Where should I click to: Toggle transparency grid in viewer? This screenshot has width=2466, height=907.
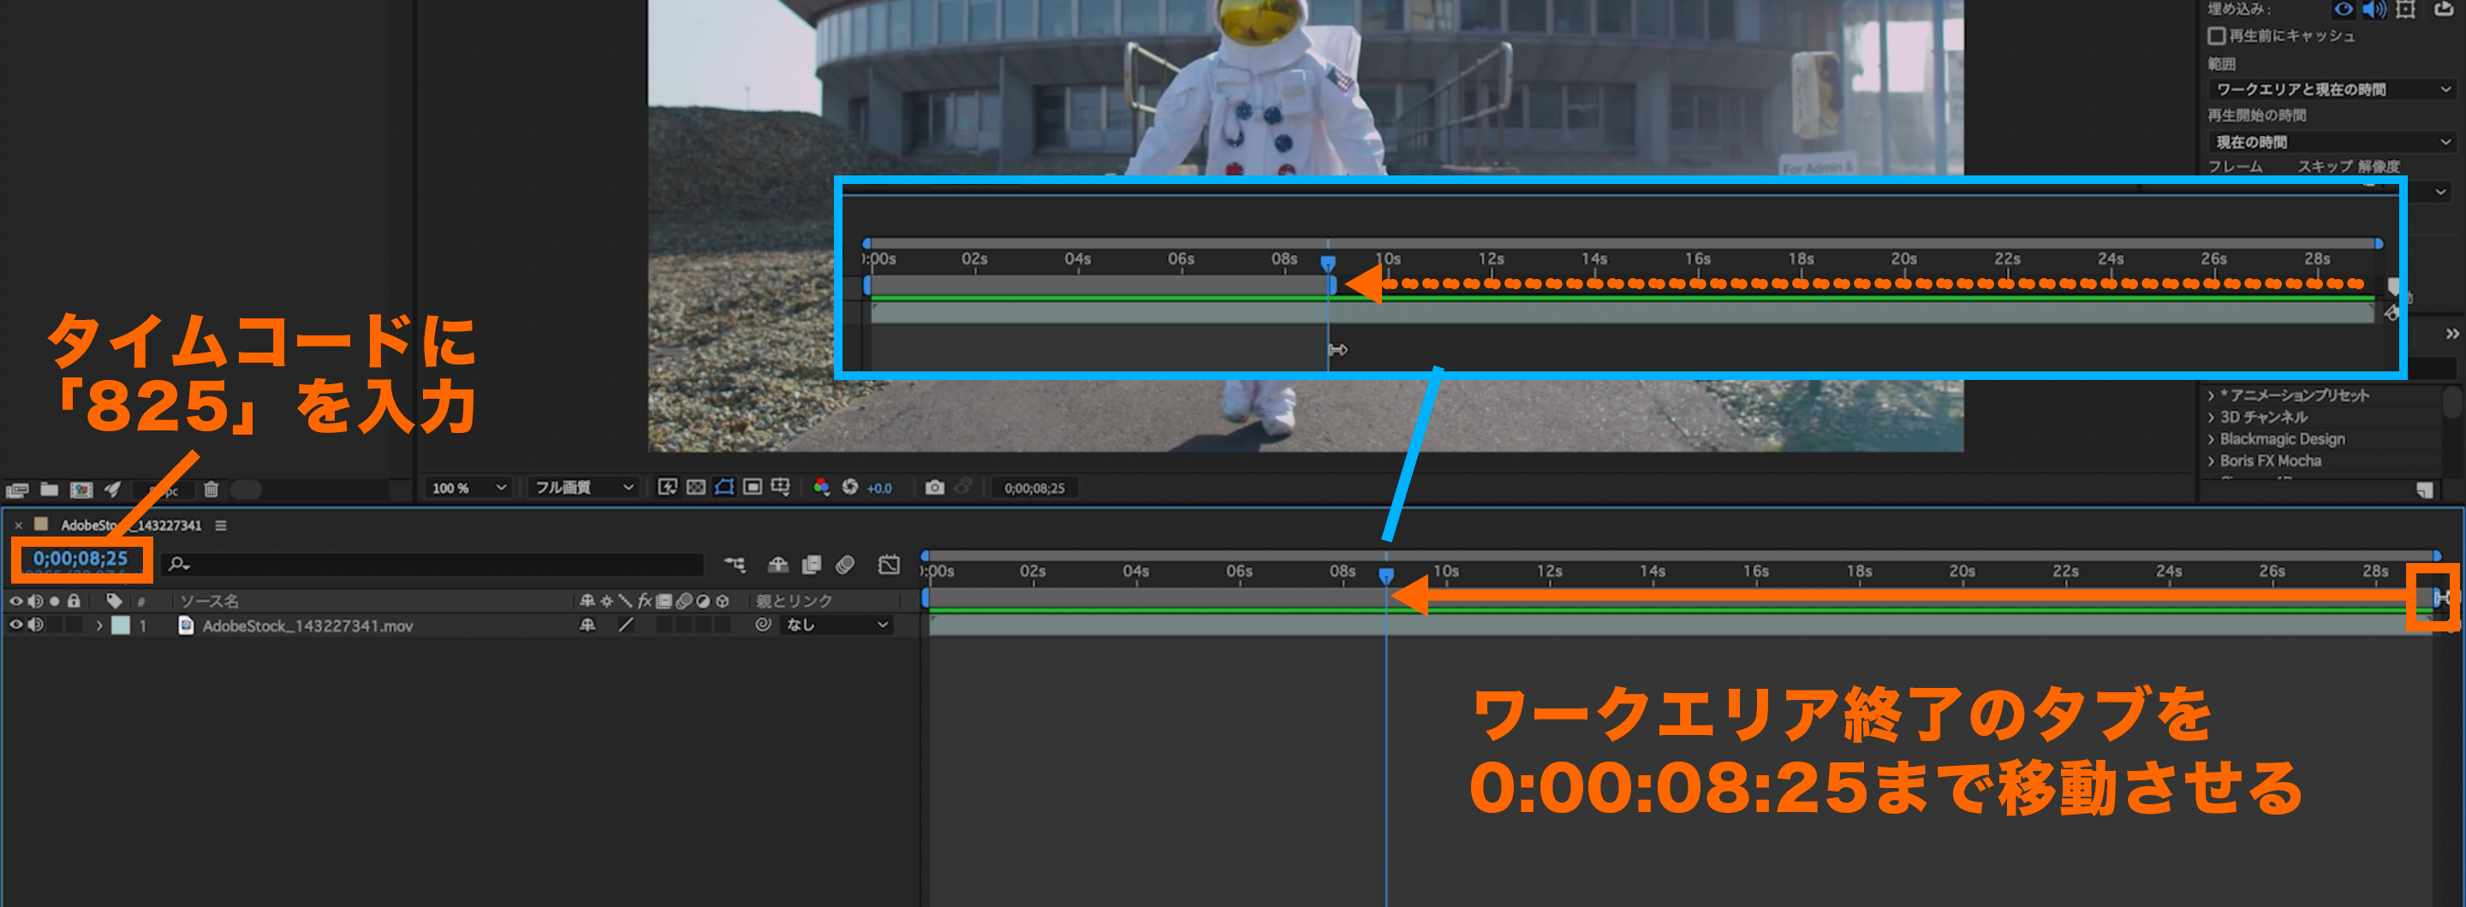pos(696,487)
